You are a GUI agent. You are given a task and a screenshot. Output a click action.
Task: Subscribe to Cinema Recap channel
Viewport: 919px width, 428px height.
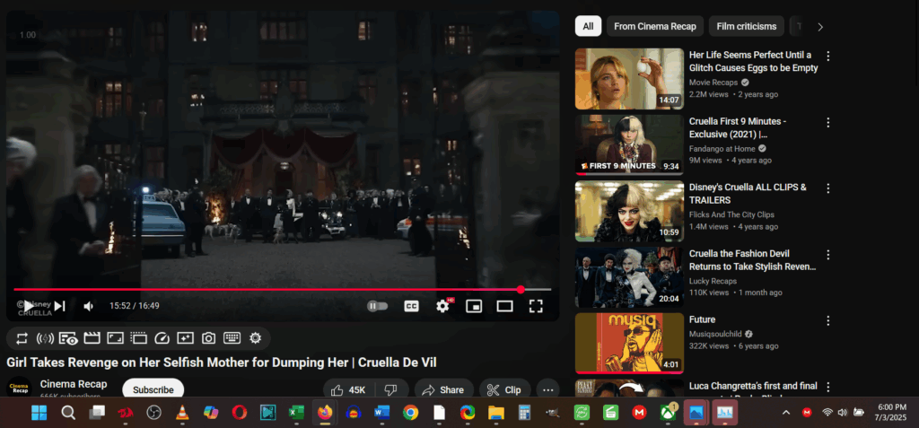[x=153, y=390]
